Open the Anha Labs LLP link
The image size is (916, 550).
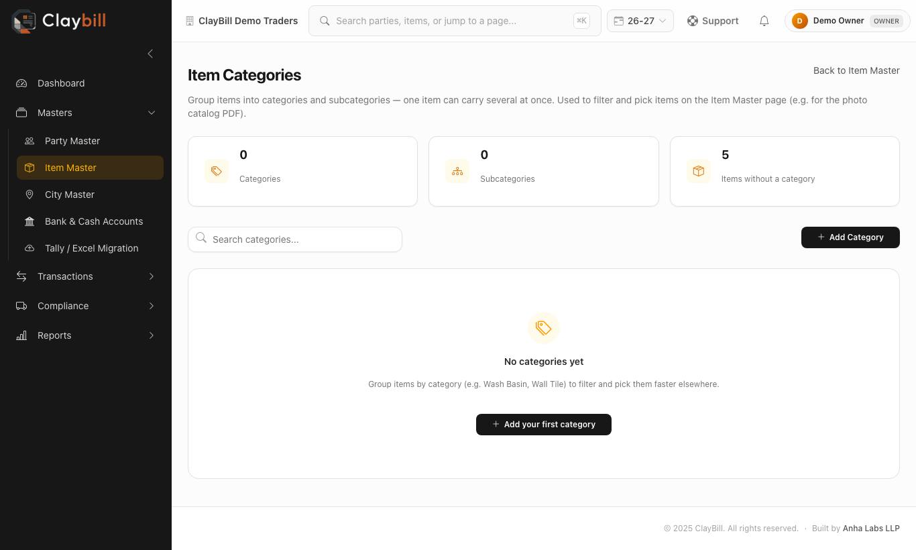[x=871, y=529]
